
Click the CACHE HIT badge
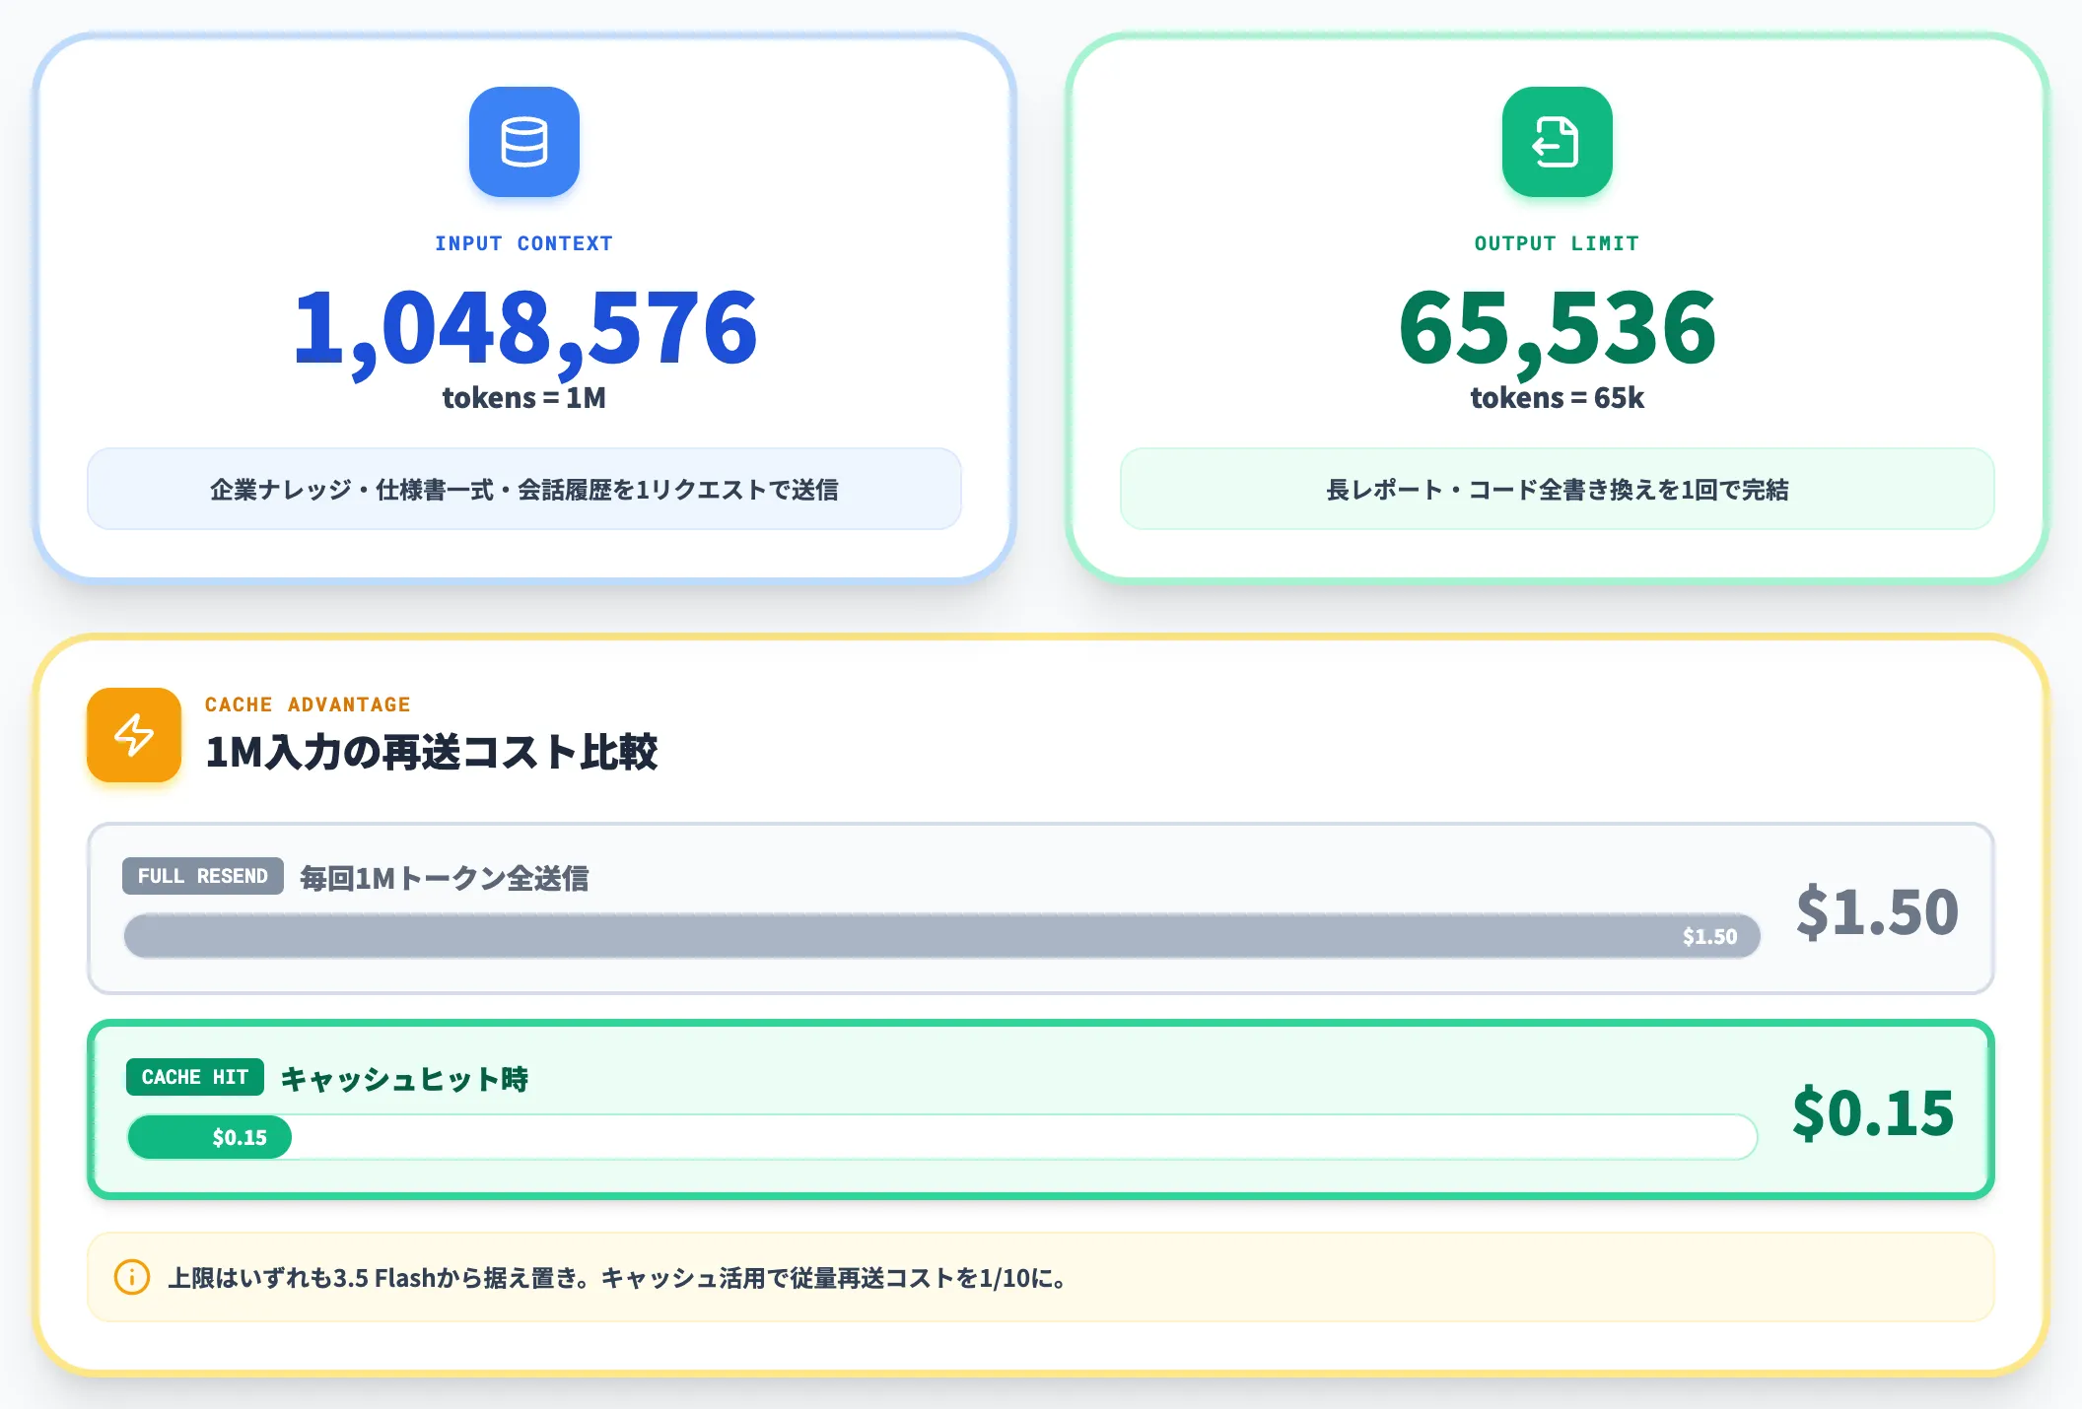tap(195, 1077)
